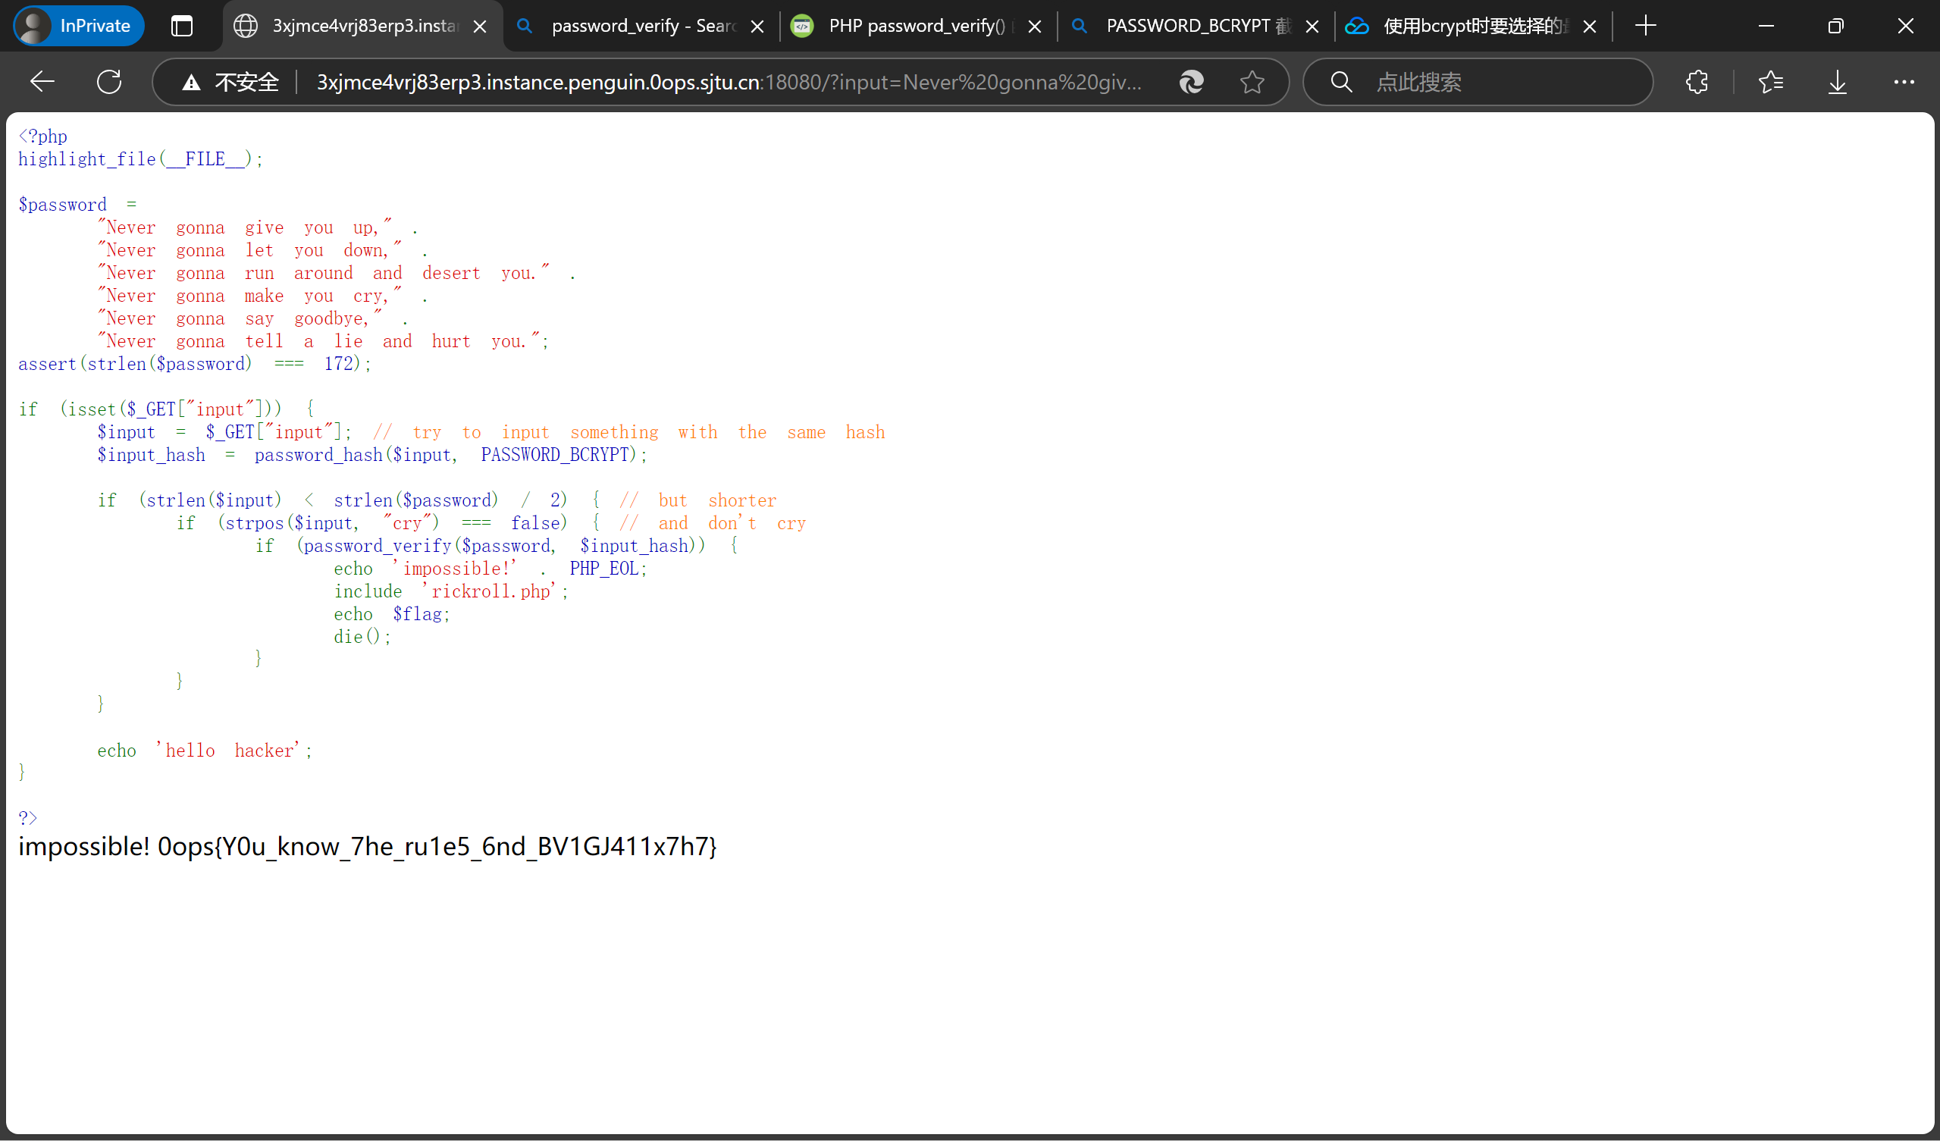Close the password_verify search tab

pyautogui.click(x=757, y=27)
